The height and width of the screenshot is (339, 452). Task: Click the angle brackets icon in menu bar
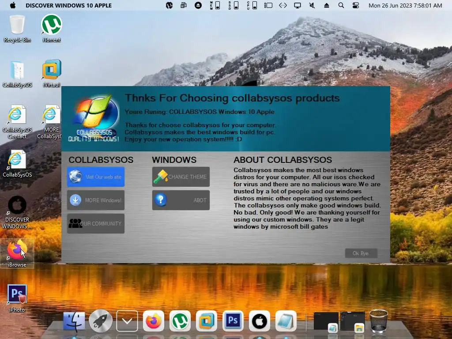(283, 5)
